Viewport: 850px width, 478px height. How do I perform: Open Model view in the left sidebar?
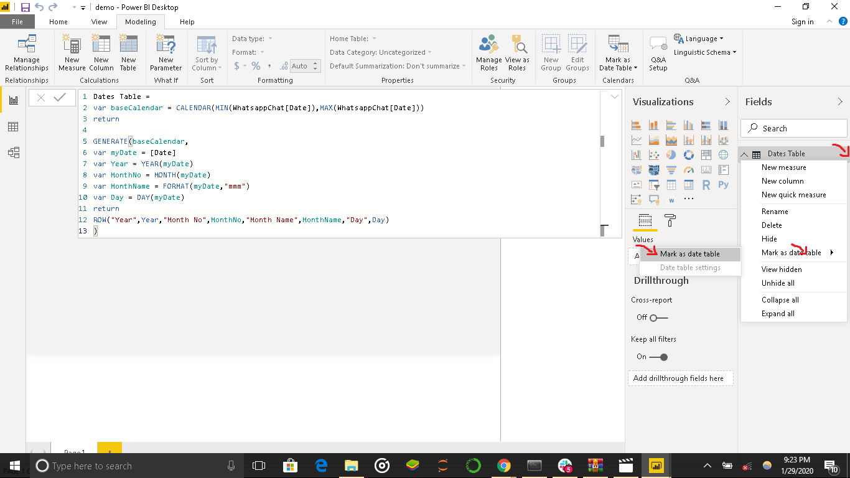point(13,152)
